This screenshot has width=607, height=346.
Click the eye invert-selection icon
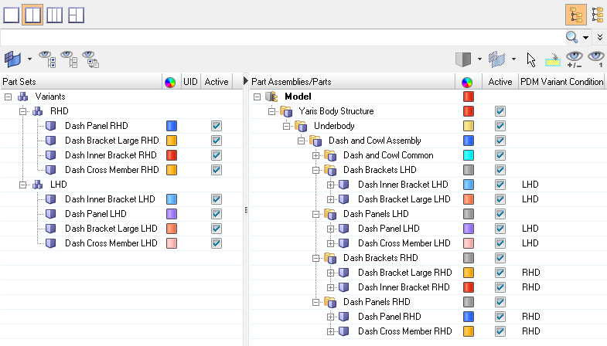(x=90, y=58)
